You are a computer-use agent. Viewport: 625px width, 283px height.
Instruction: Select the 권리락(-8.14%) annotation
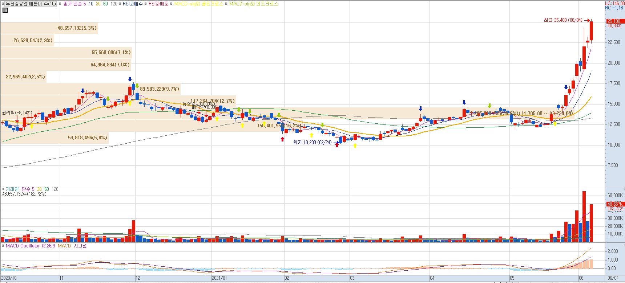point(17,112)
